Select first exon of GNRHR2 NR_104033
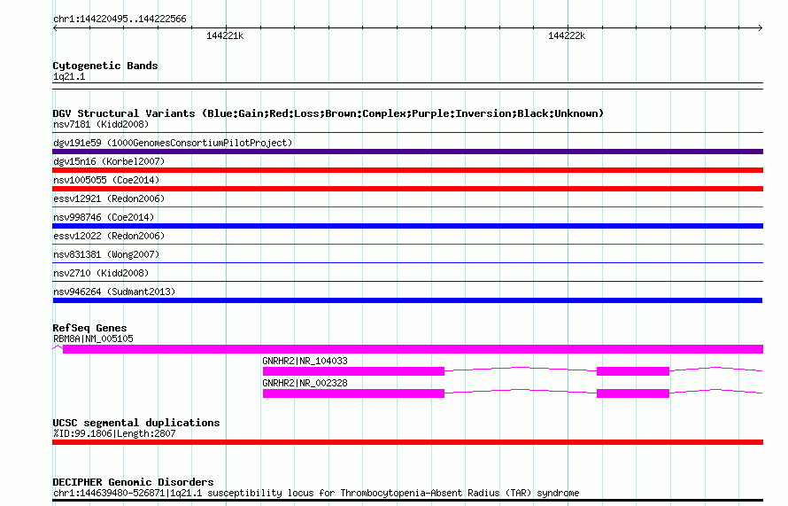 click(x=353, y=371)
